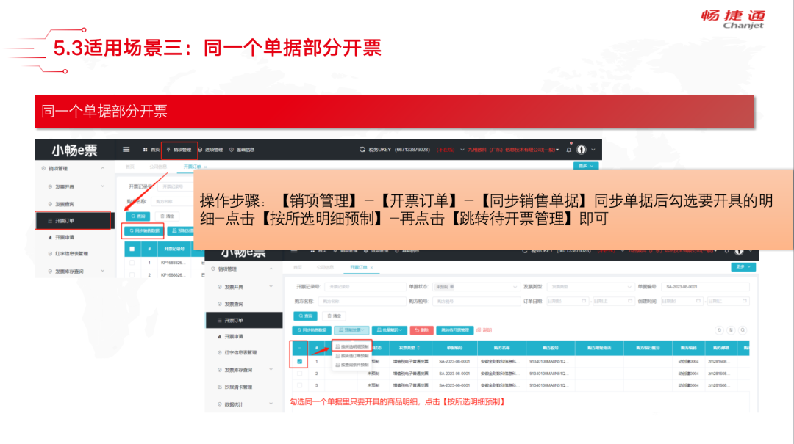Click 同步销售数据 button in upper screenshot
The image size is (794, 444).
144,231
